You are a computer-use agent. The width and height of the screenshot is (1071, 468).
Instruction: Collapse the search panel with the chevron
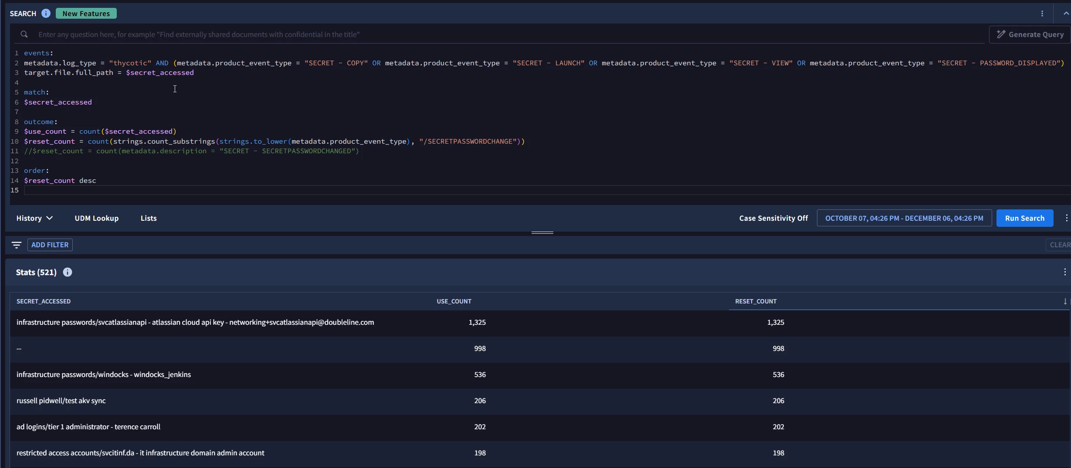click(x=1066, y=13)
